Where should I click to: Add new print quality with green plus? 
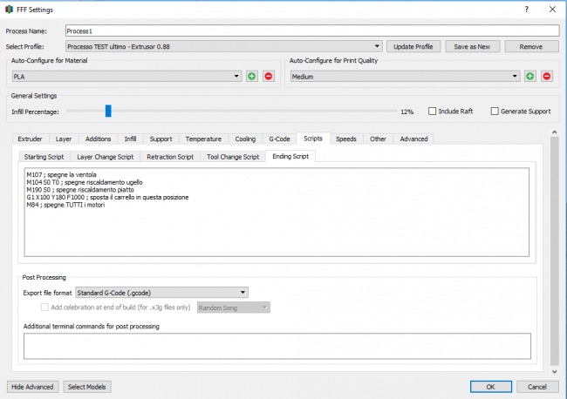[x=529, y=77]
